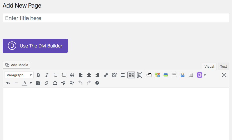Viewport: 232px width, 140px height.
Task: Undo the last edit
Action: tap(80, 83)
